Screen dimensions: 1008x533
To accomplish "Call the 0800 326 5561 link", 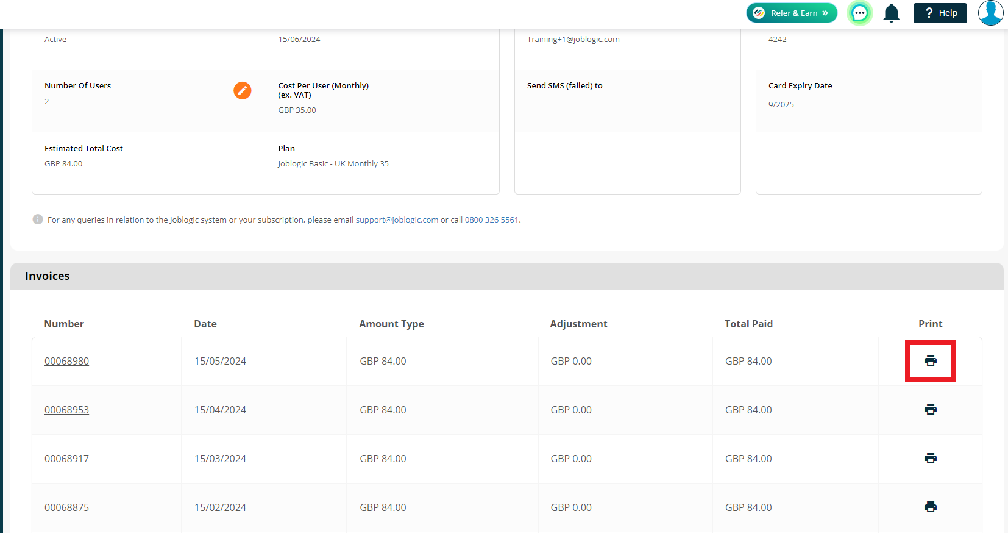I will (492, 220).
